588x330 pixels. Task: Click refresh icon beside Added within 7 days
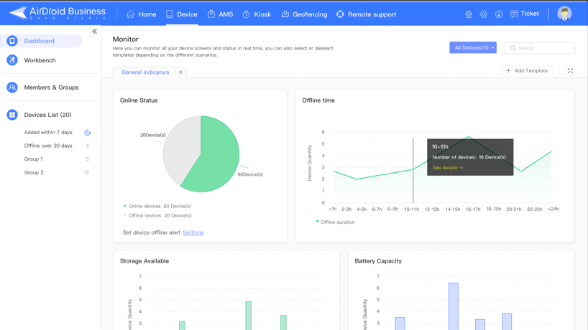(x=88, y=133)
